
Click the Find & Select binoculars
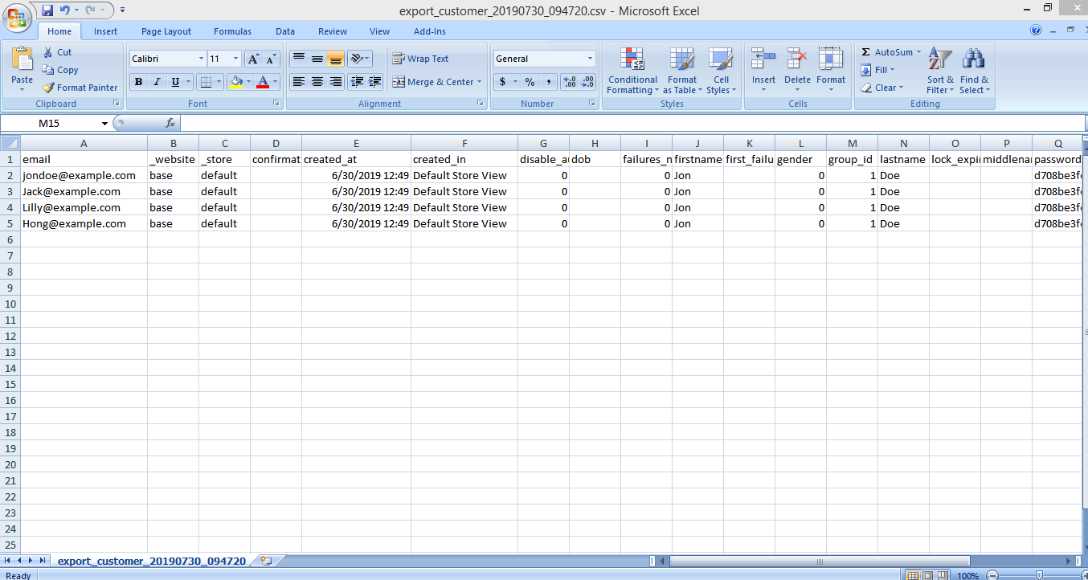click(974, 60)
